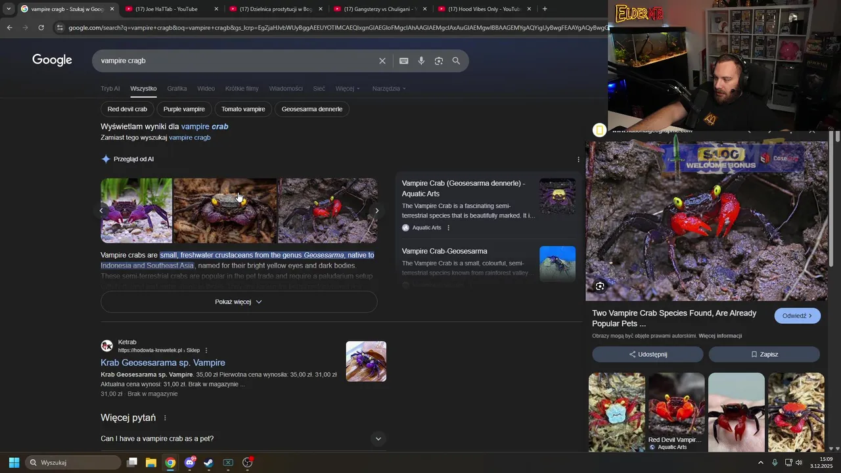
Task: Open a new browser tab
Action: (545, 9)
